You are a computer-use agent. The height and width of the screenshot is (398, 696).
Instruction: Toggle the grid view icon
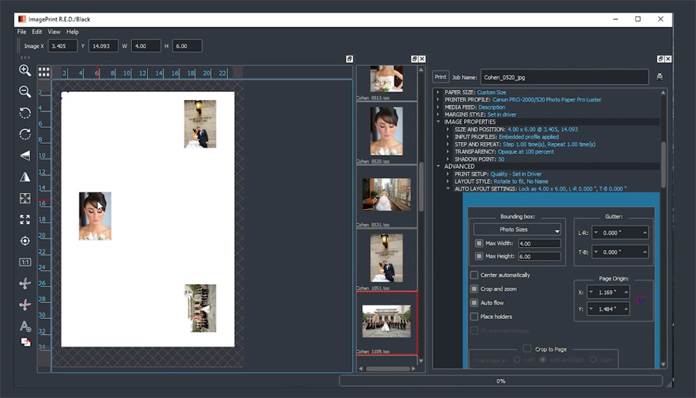click(44, 72)
